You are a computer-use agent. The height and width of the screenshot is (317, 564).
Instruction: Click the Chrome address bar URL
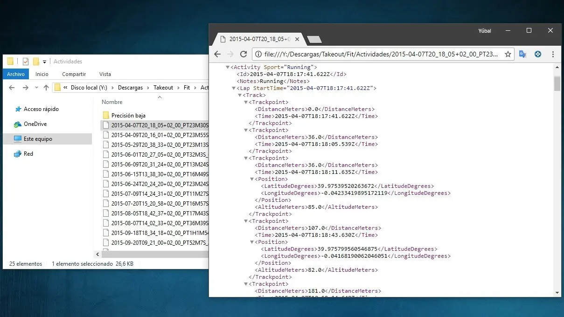tap(381, 54)
